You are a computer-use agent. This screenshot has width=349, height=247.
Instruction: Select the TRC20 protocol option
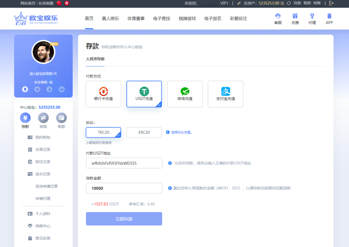pyautogui.click(x=103, y=132)
